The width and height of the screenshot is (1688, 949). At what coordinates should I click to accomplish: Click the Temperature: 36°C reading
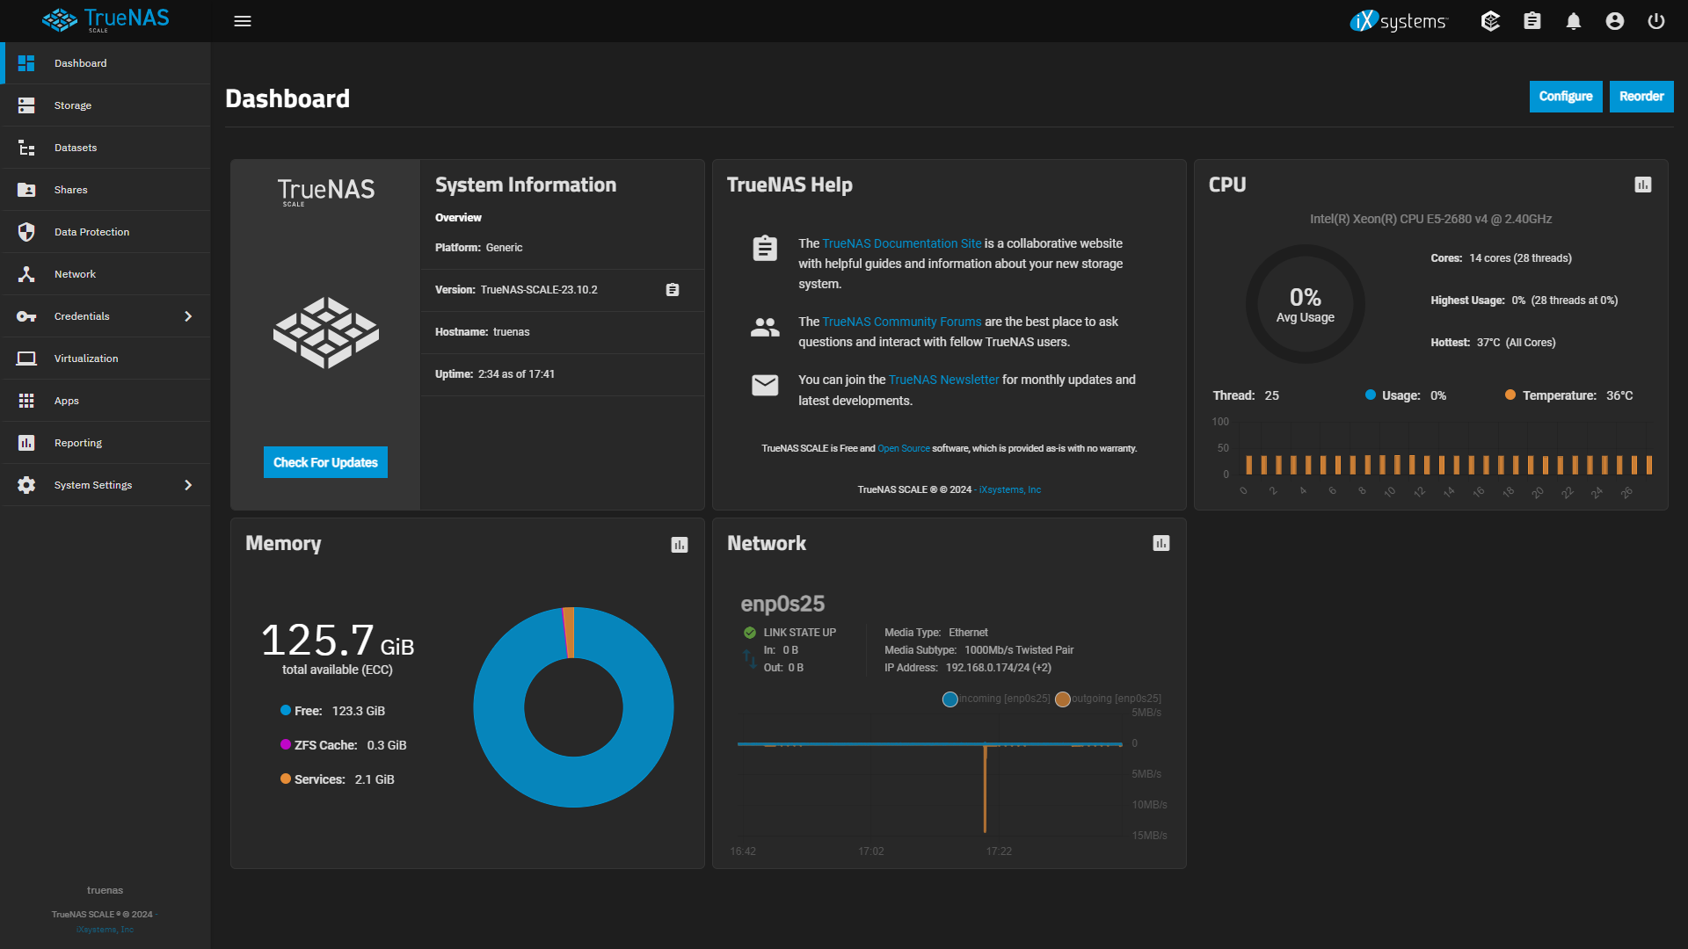point(1569,395)
